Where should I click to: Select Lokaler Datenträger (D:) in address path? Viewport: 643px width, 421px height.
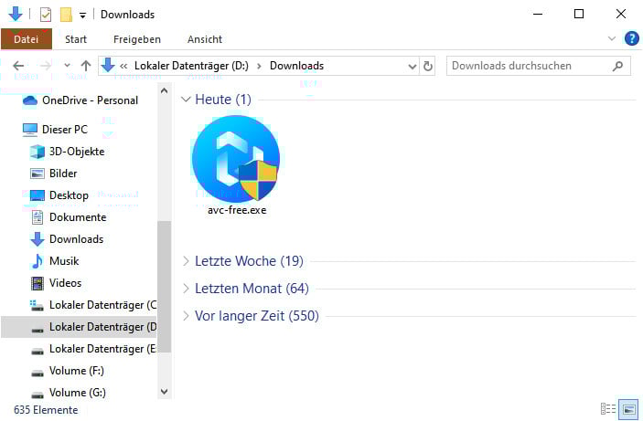click(191, 66)
